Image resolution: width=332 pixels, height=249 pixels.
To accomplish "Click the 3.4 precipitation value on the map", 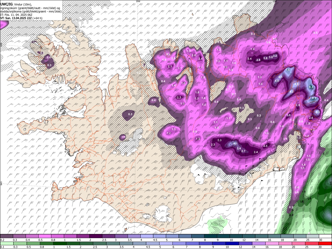I will tap(239, 148).
